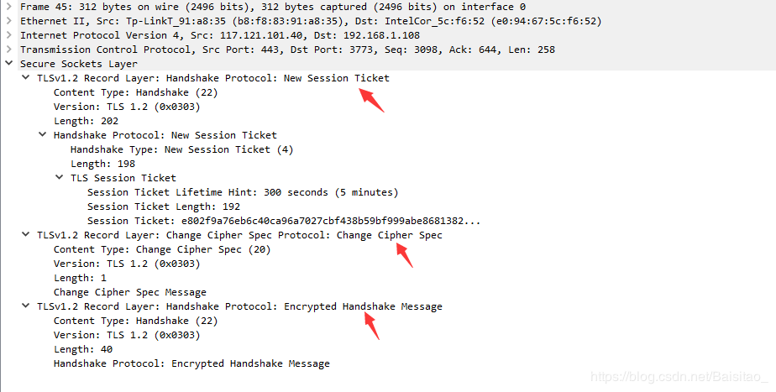Select the Length: 40 field

coord(83,349)
